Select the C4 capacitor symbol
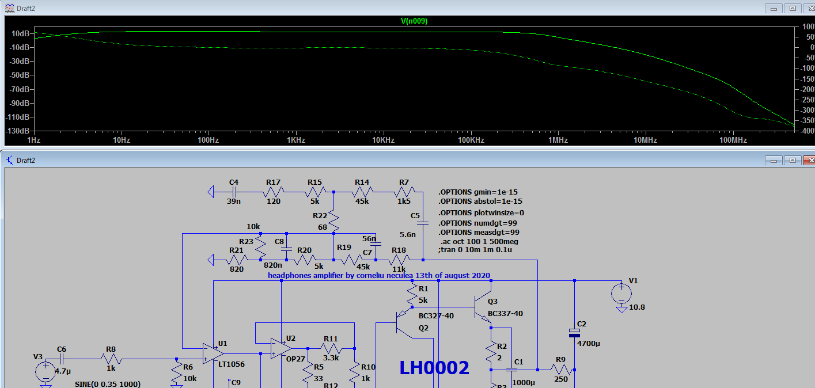The image size is (815, 388). [x=234, y=191]
